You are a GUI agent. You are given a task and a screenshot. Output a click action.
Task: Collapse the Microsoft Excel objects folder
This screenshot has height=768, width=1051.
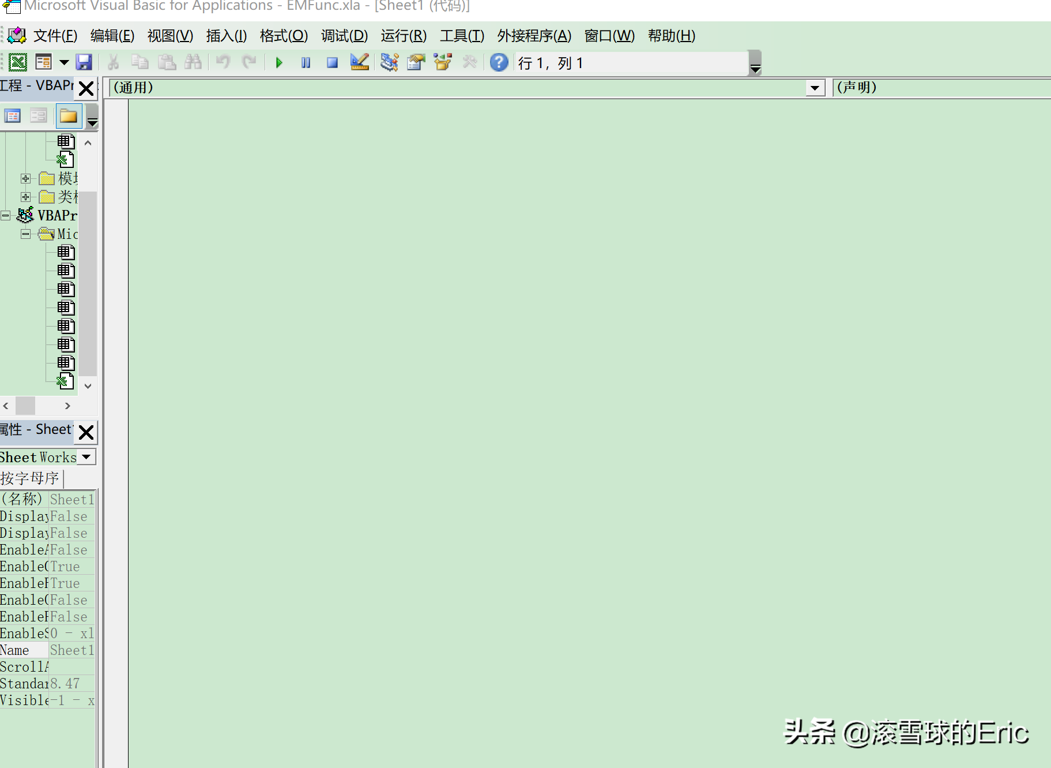coord(25,234)
